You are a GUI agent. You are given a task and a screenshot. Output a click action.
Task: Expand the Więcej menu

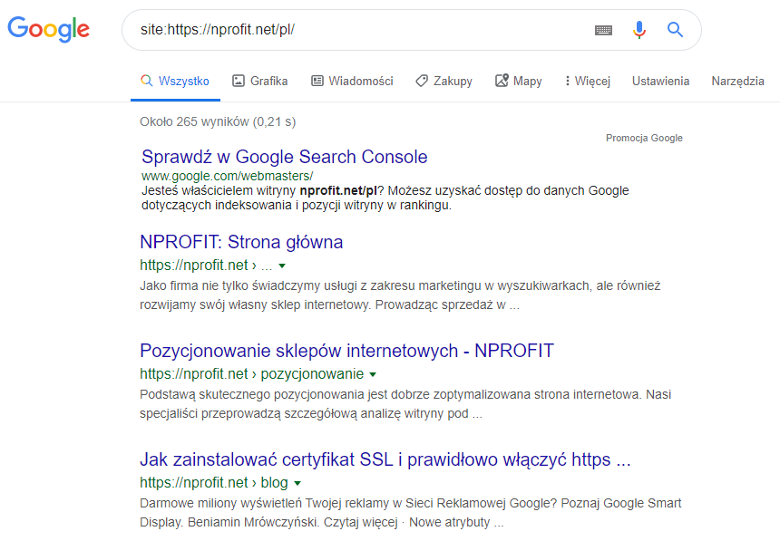point(587,81)
